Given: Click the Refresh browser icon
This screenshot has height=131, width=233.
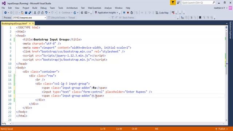Looking at the screenshot, I should [75, 13].
